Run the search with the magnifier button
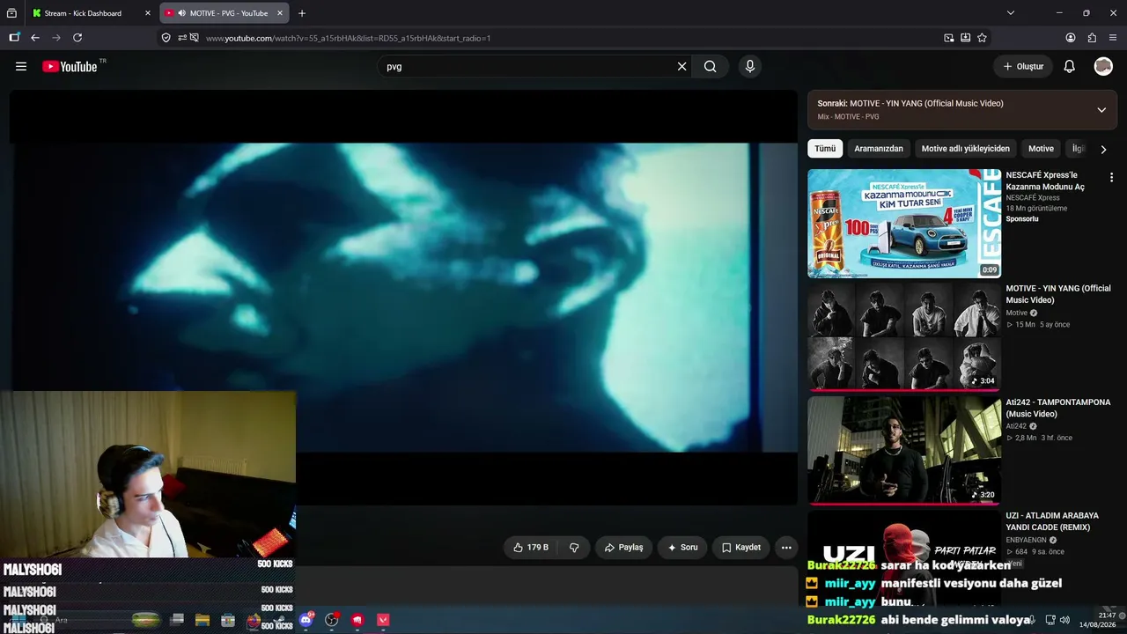 click(x=710, y=66)
